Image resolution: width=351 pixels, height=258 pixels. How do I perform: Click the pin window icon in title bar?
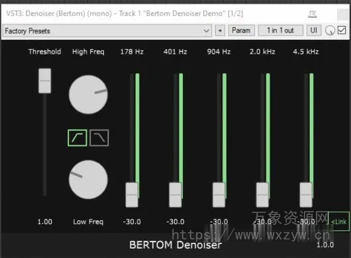click(313, 15)
